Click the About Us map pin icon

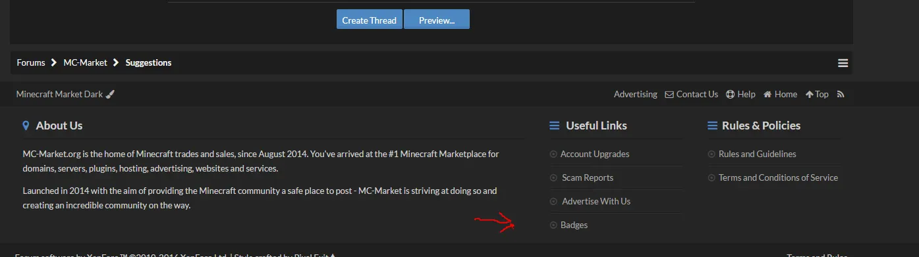click(26, 126)
